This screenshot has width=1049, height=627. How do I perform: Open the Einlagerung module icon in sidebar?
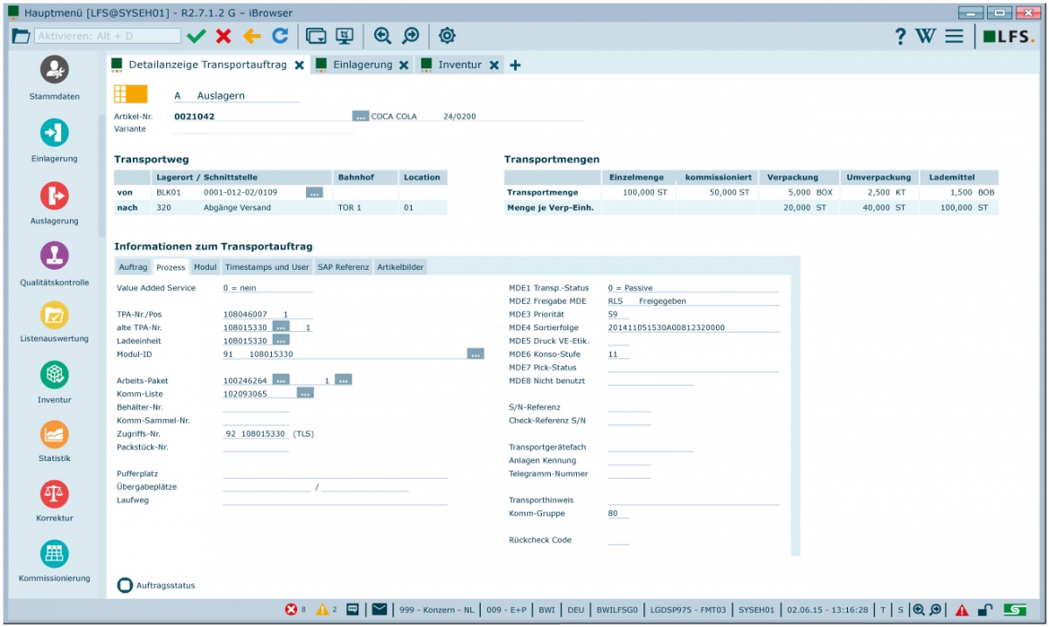(54, 133)
